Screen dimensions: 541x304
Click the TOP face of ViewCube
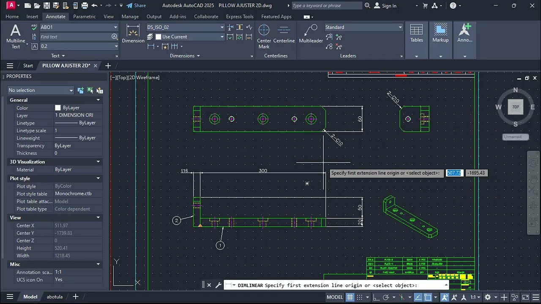(x=515, y=107)
